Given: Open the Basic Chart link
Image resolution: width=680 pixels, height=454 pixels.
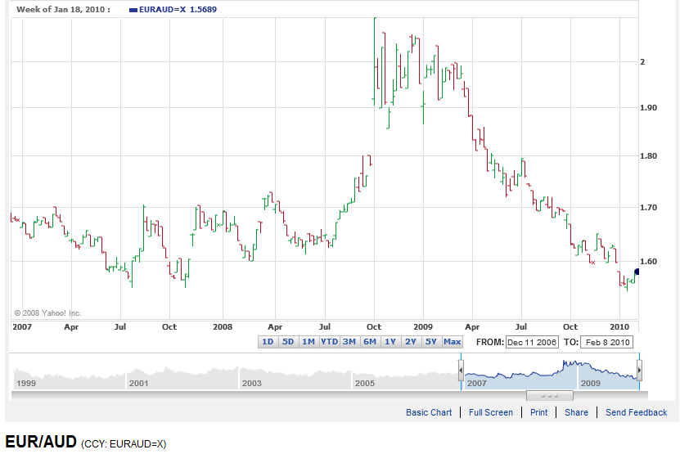Looking at the screenshot, I should pos(429,412).
